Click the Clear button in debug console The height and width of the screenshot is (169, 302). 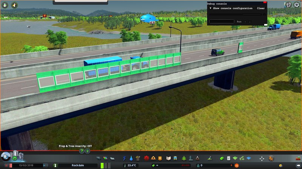[x=260, y=8]
